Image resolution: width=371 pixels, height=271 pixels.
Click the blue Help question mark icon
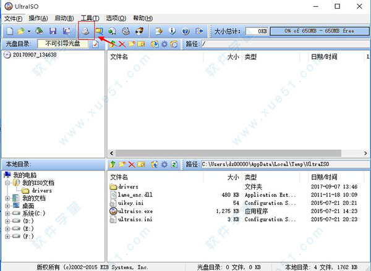[x=185, y=30]
